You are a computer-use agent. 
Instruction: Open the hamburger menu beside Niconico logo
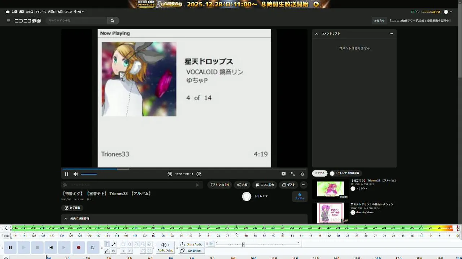tap(8, 21)
